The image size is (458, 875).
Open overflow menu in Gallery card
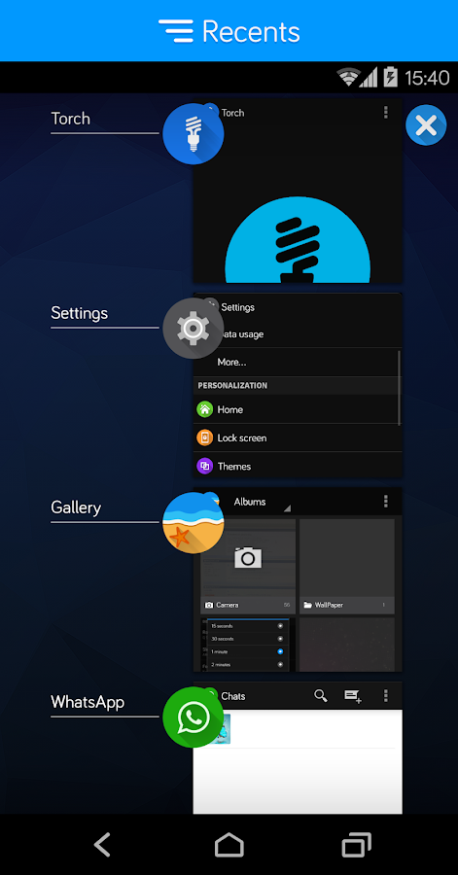point(385,501)
